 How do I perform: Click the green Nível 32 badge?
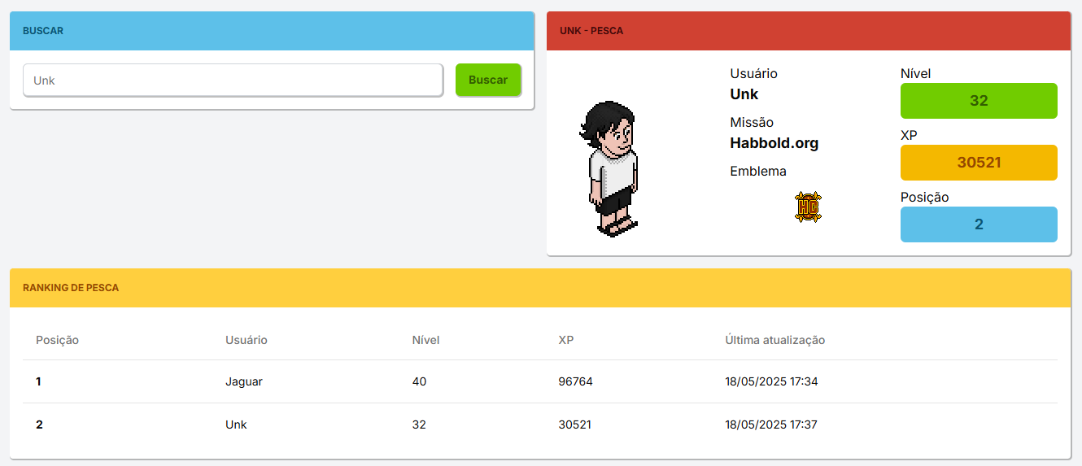click(978, 101)
